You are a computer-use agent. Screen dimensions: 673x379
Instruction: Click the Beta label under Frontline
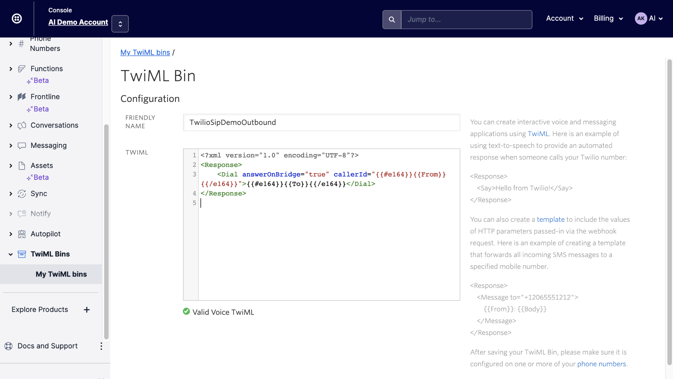41,109
